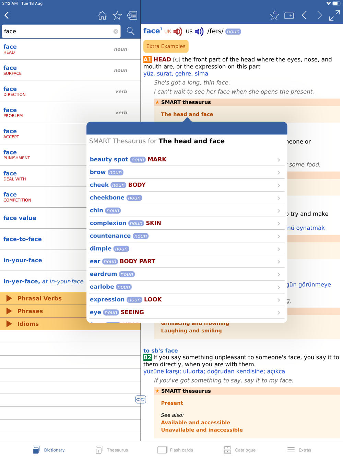Expand Phrasal Verbs section

[43, 298]
